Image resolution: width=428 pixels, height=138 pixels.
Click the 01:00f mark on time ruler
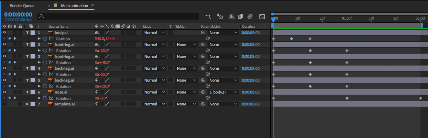tap(347, 18)
